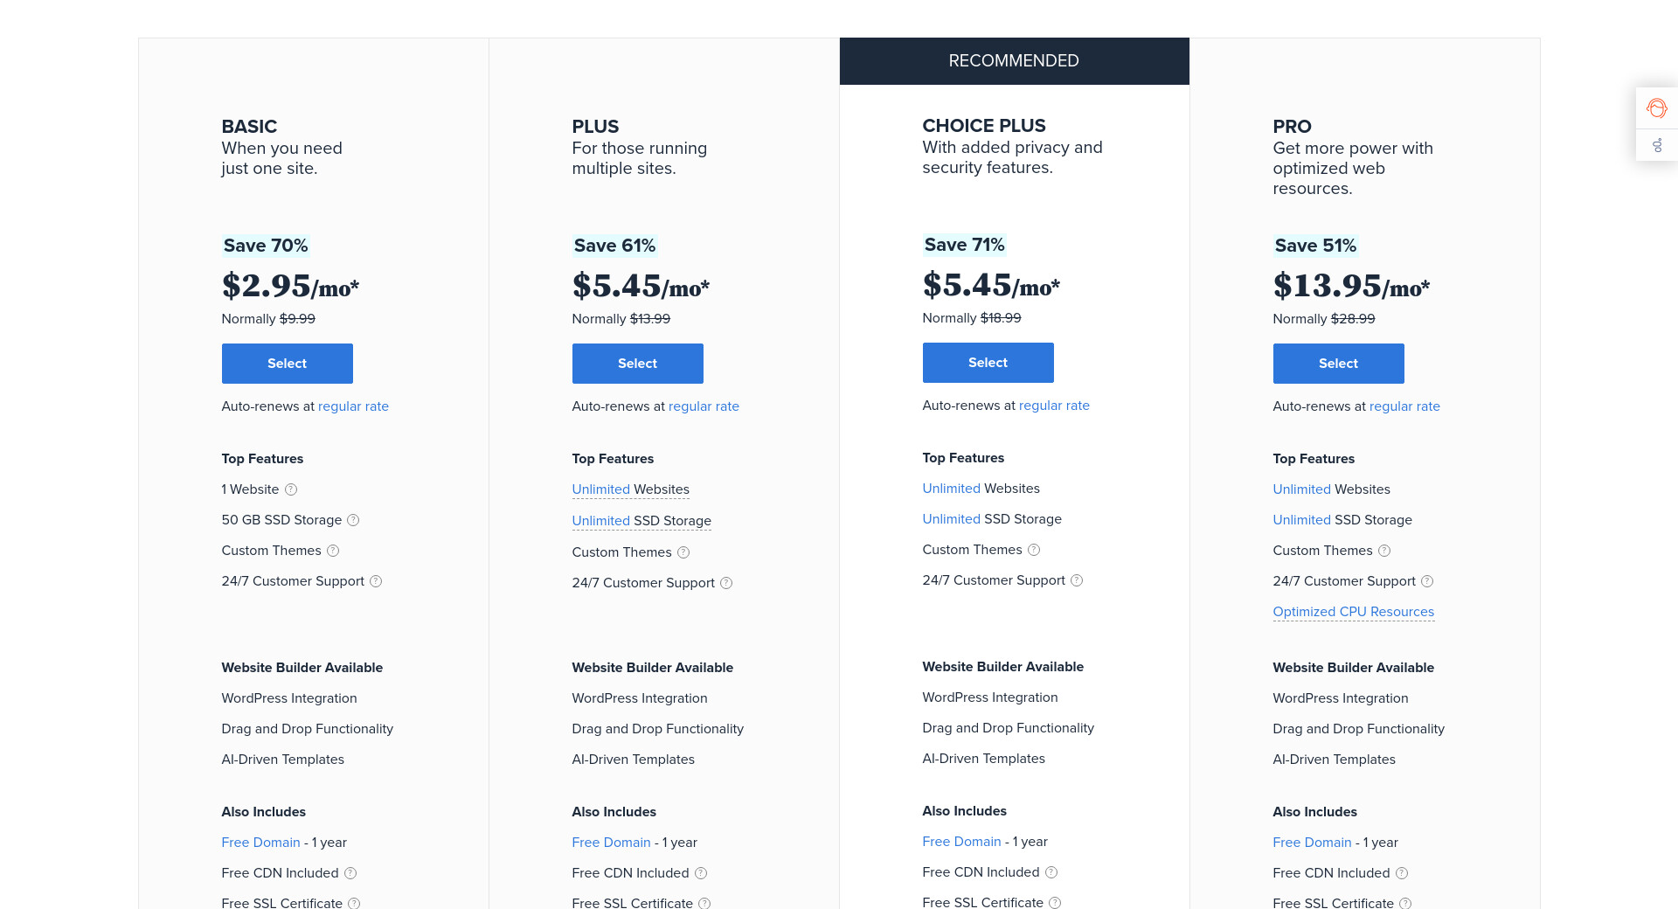Click the chat support headset icon
Image resolution: width=1678 pixels, height=909 pixels.
point(1656,108)
